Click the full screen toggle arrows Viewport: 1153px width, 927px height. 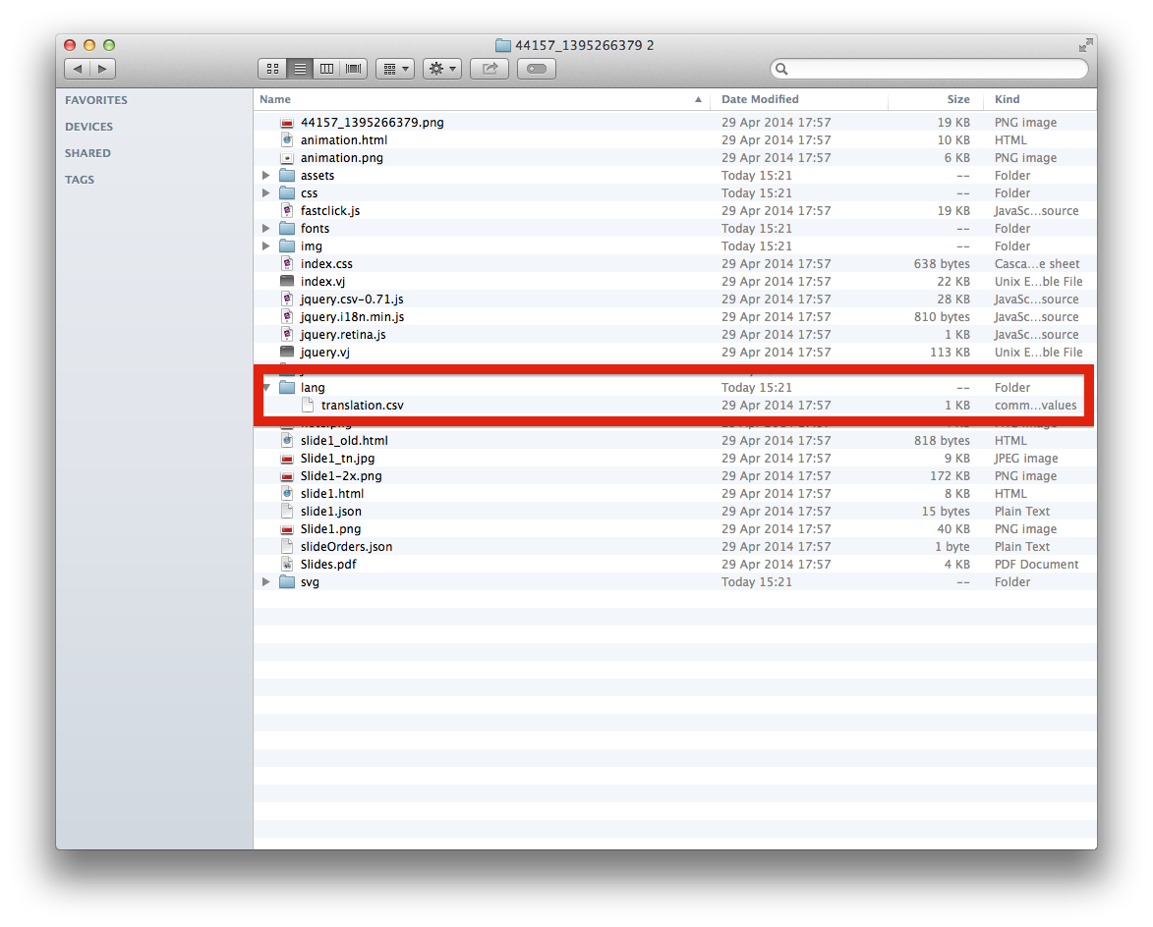1085,45
